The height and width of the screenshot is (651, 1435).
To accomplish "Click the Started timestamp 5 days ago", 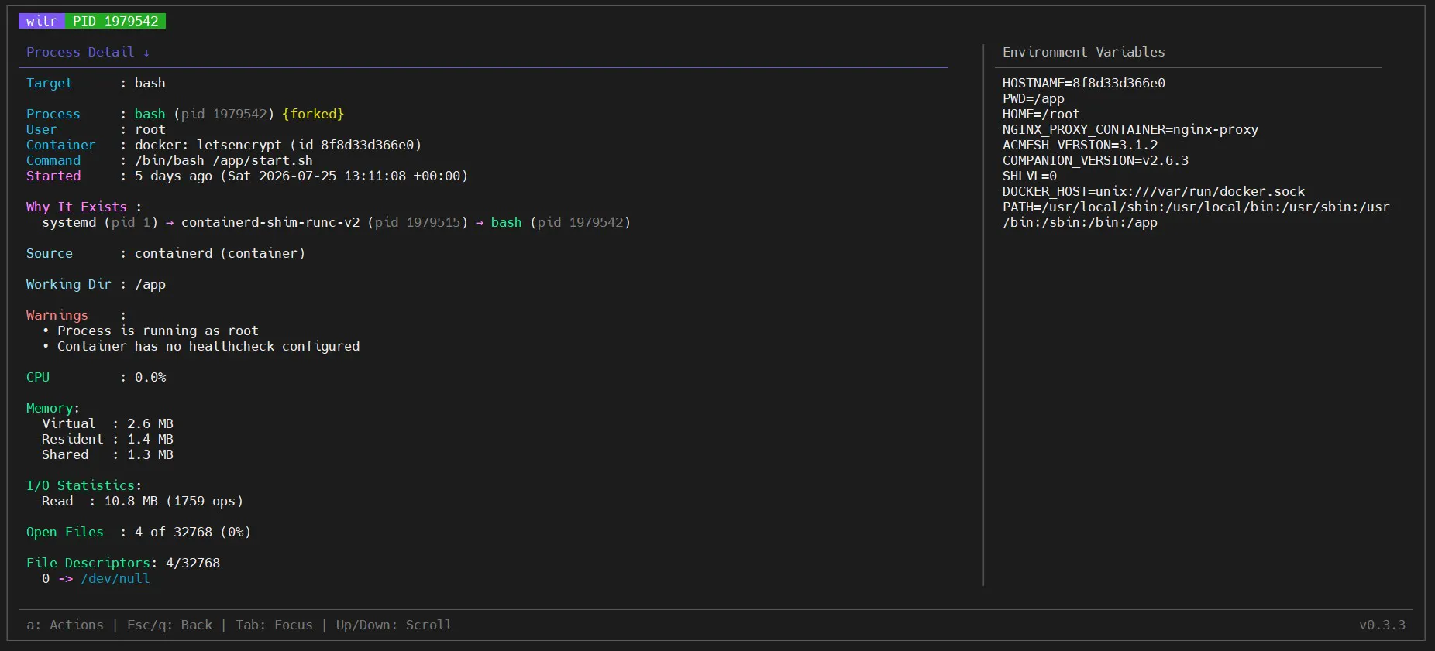I will [301, 176].
